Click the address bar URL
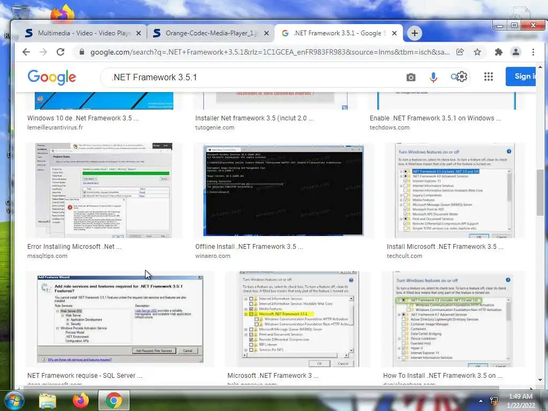 pyautogui.click(x=270, y=52)
